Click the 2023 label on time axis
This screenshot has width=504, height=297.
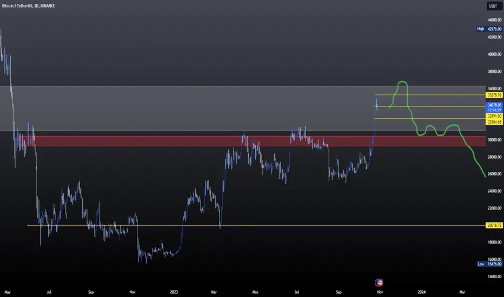tap(174, 292)
